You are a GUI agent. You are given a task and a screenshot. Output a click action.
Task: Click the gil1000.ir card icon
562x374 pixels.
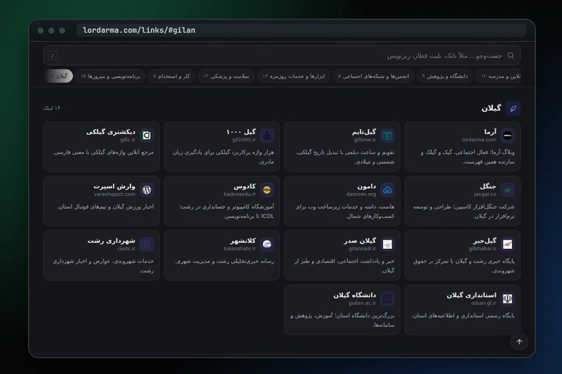[267, 136]
